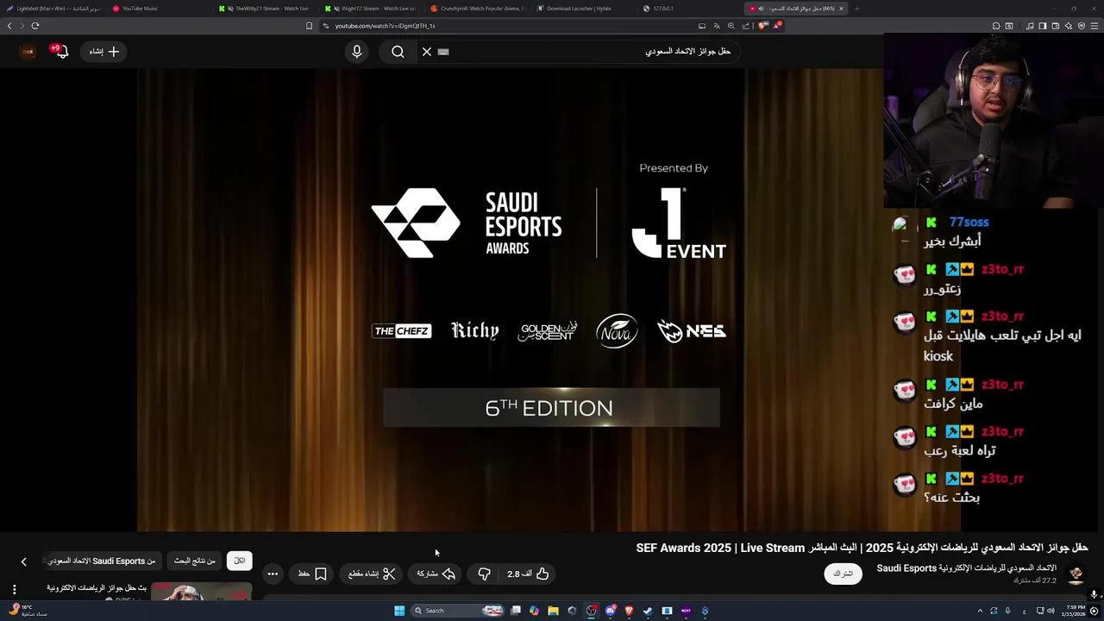Click the browser back arrow
Screen dimensions: 1104x621
click(x=9, y=26)
